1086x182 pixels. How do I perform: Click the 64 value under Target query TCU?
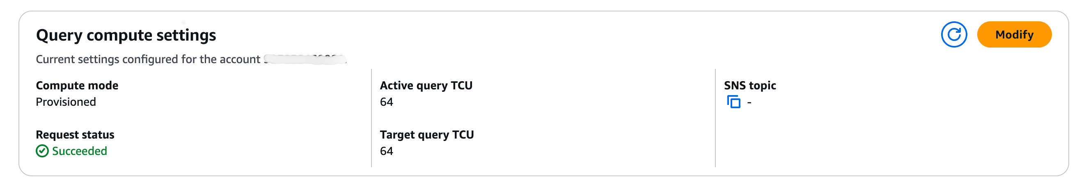[387, 151]
